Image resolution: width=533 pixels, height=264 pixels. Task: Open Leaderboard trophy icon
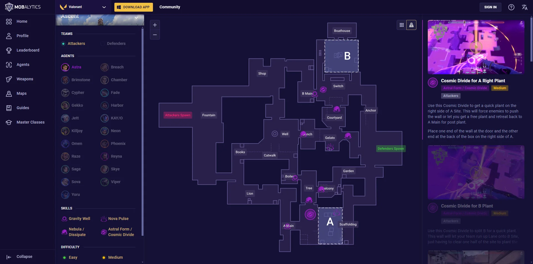pos(9,50)
